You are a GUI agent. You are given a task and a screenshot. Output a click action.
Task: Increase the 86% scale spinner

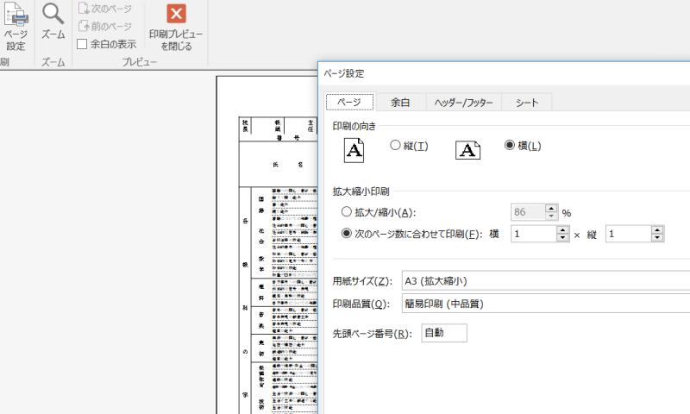[x=551, y=209]
